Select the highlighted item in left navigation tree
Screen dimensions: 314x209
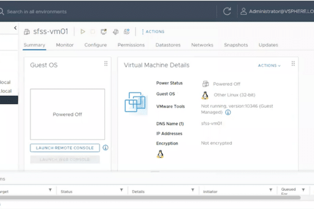[9, 100]
